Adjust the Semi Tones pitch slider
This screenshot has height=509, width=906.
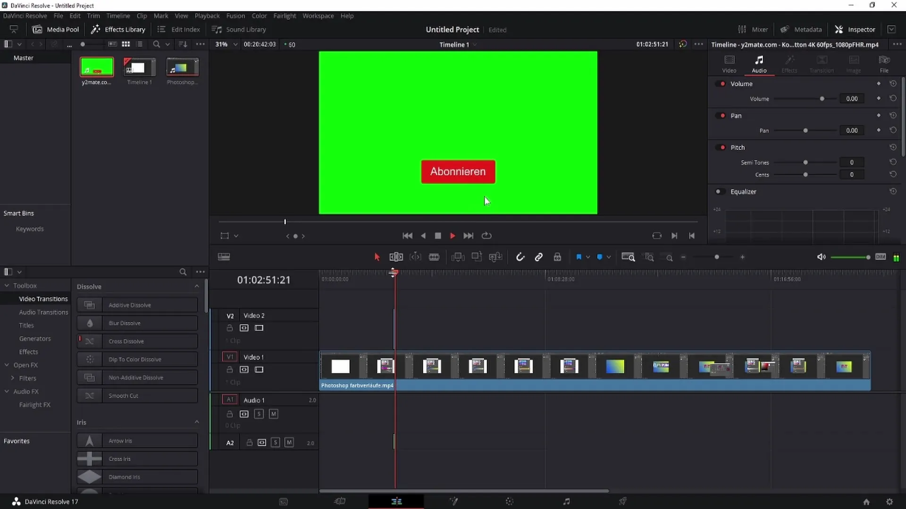[x=805, y=163]
